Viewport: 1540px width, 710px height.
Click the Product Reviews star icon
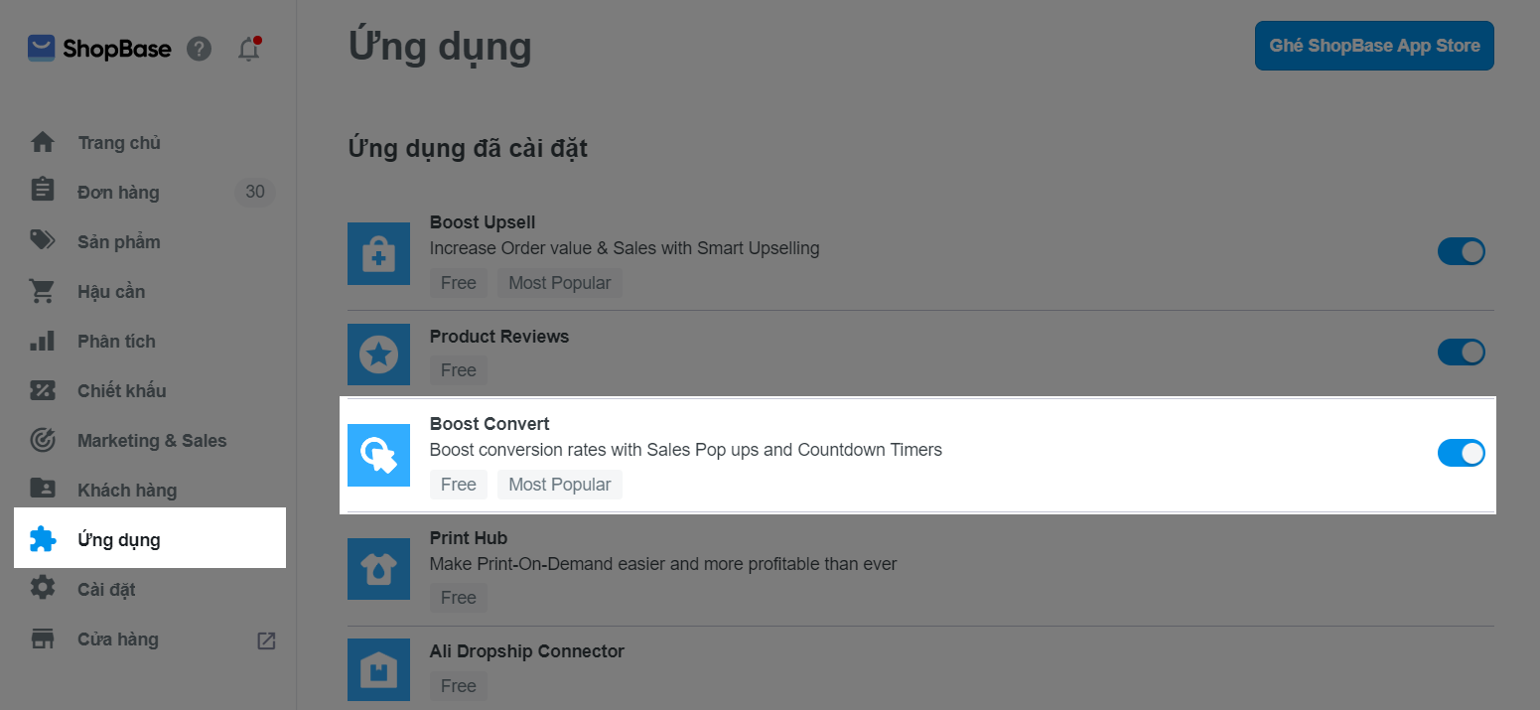pos(378,355)
